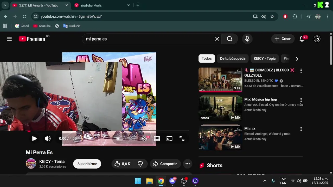Open Discord from the taskbar
Viewport: 333px width, 187px height.
pos(172,181)
